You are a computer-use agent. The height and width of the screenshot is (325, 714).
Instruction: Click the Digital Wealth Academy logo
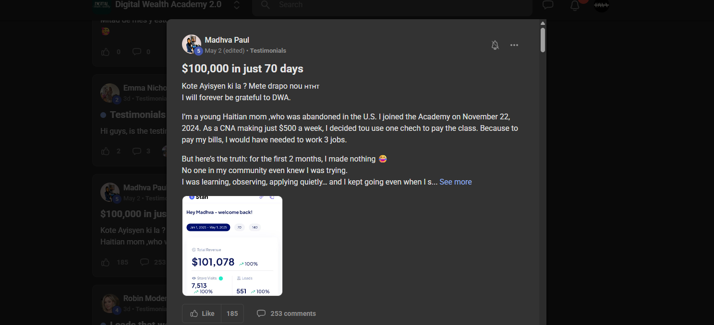pos(102,5)
